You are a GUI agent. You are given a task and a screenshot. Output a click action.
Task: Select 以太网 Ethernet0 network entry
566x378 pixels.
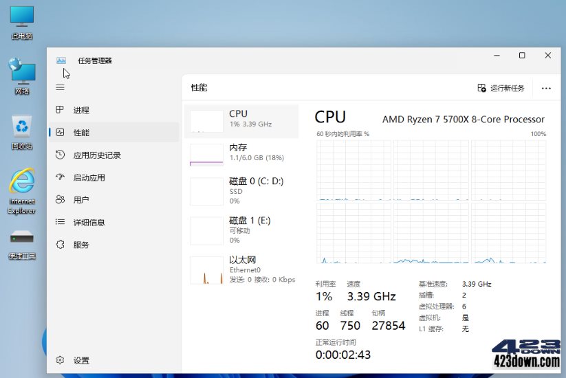[241, 270]
